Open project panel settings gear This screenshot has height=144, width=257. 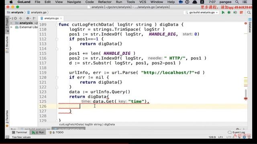(x=28, y=18)
